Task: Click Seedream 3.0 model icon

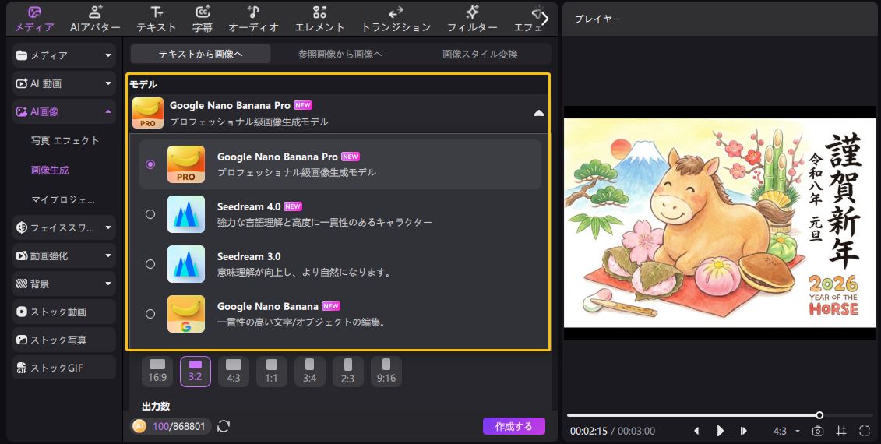Action: coord(186,263)
